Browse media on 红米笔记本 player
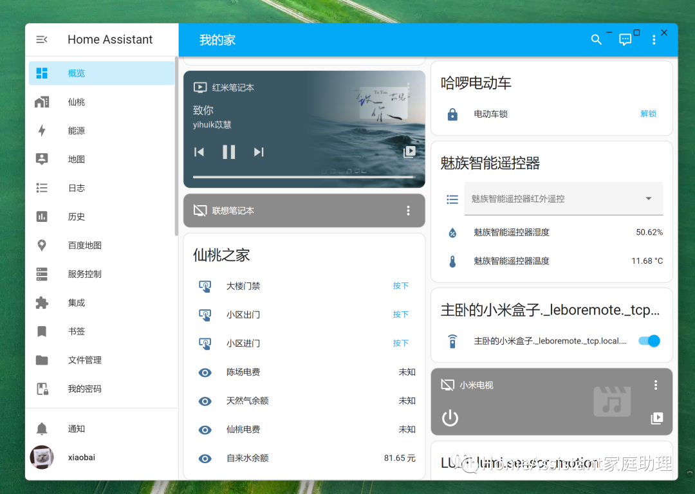The width and height of the screenshot is (695, 494). (409, 152)
